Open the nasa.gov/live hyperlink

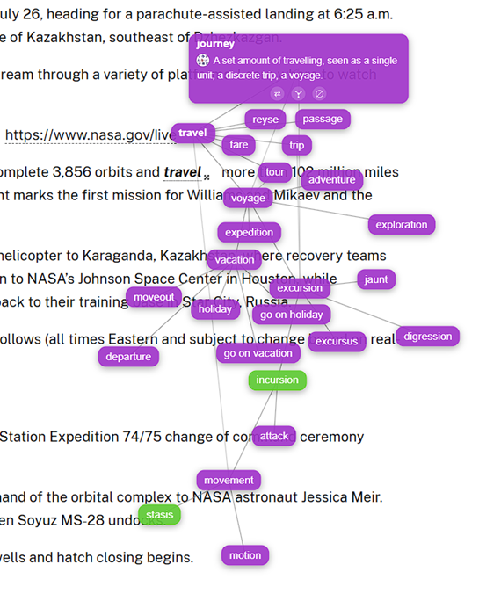click(91, 134)
